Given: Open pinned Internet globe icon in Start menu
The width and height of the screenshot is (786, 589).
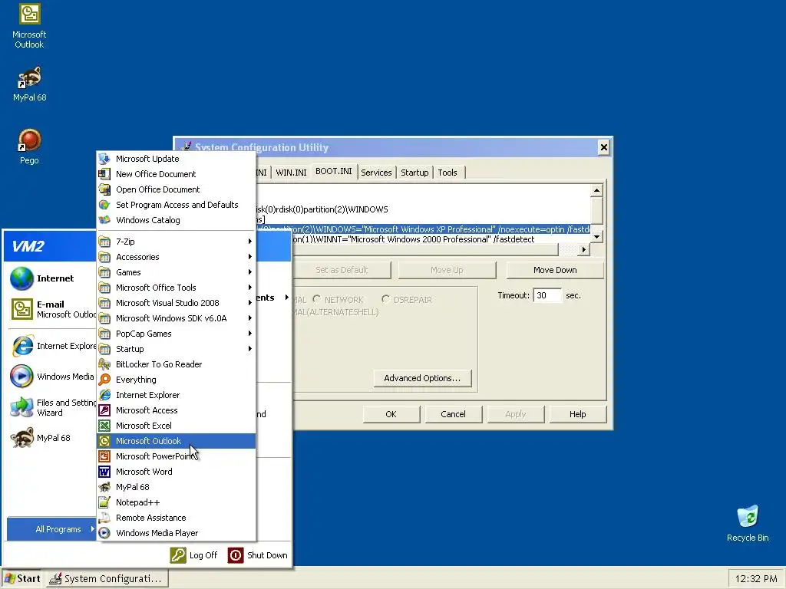Looking at the screenshot, I should [x=22, y=278].
